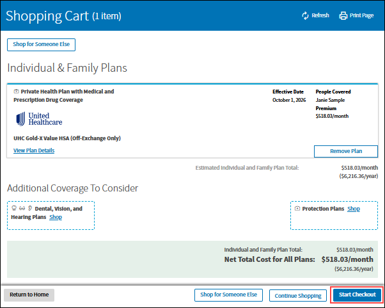Select the Shopping Cart heading
This screenshot has width=385, height=308.
point(47,16)
